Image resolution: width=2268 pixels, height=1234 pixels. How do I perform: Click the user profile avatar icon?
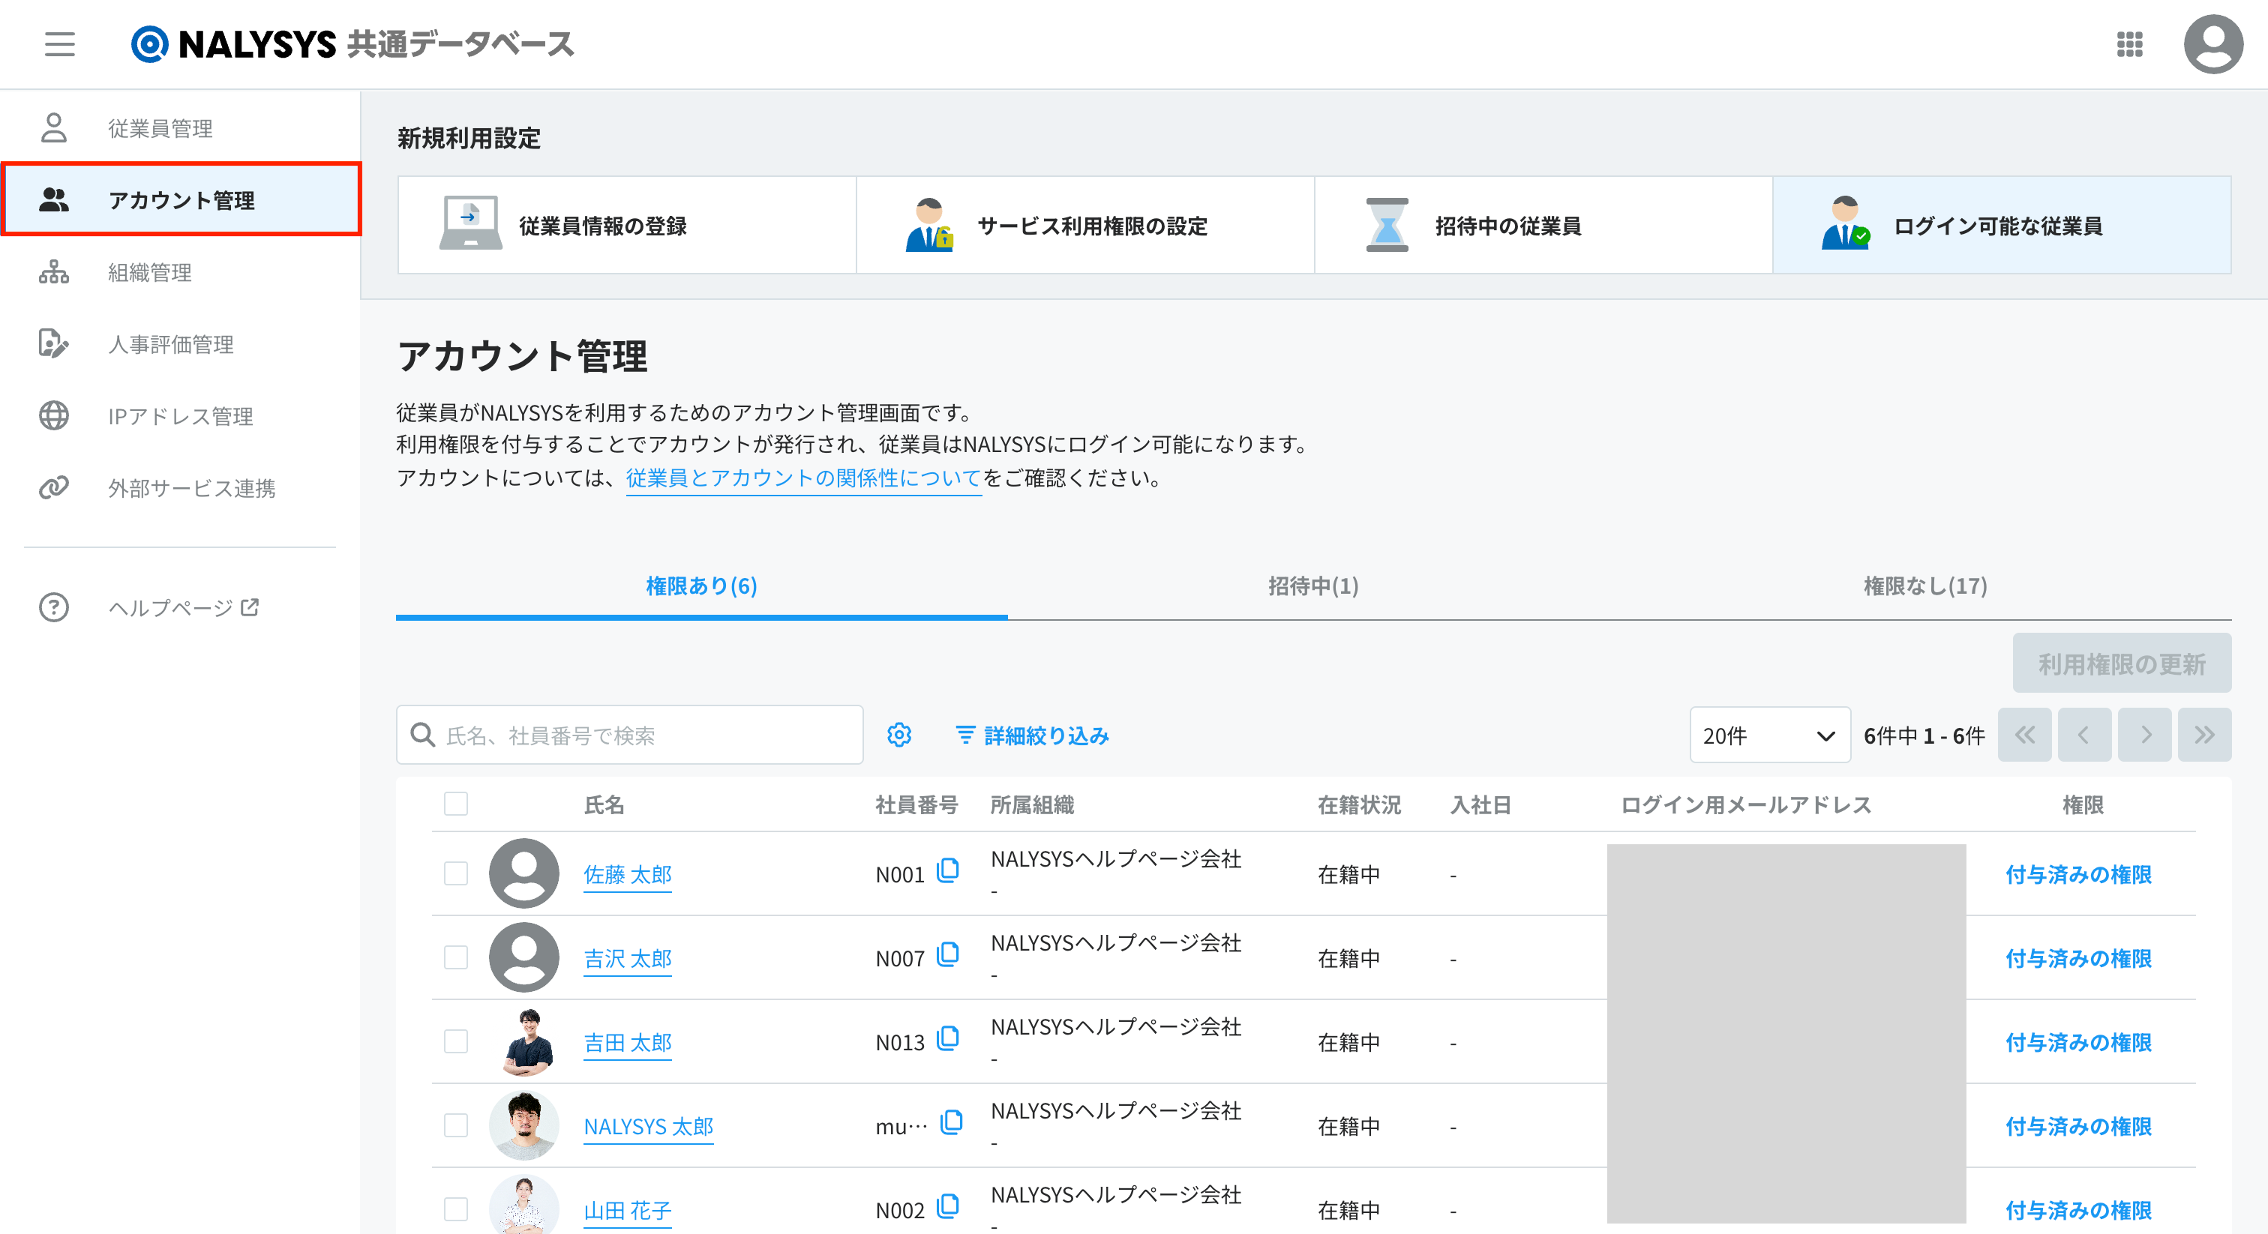(2212, 44)
